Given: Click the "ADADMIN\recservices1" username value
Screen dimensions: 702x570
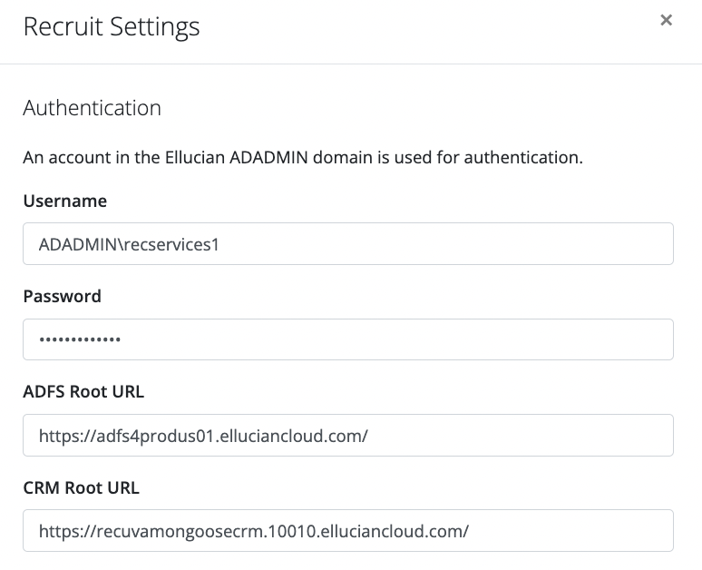Looking at the screenshot, I should click(x=129, y=244).
